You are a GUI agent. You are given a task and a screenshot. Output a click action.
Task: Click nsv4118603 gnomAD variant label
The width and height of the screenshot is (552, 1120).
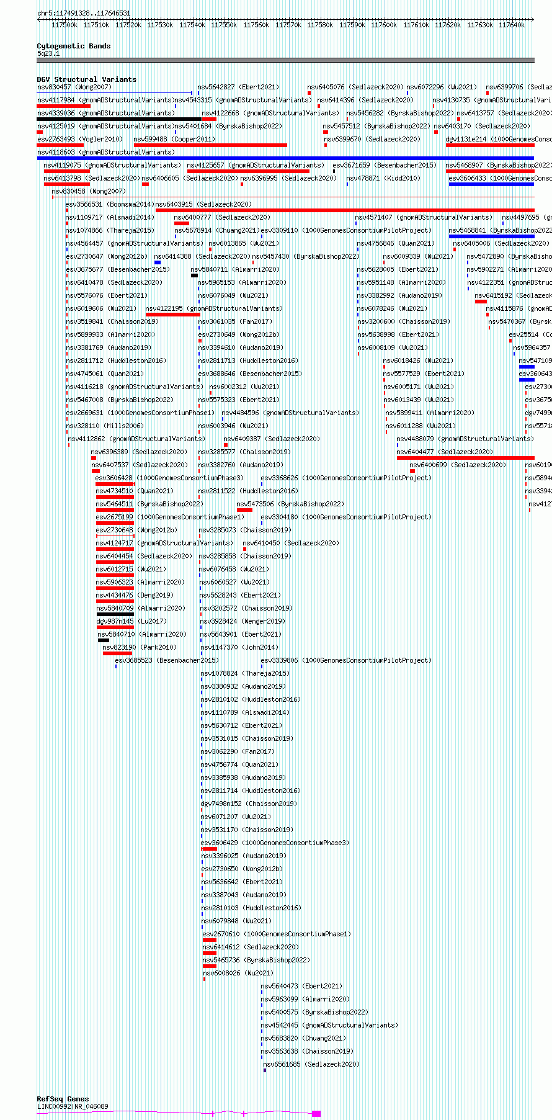(106, 152)
